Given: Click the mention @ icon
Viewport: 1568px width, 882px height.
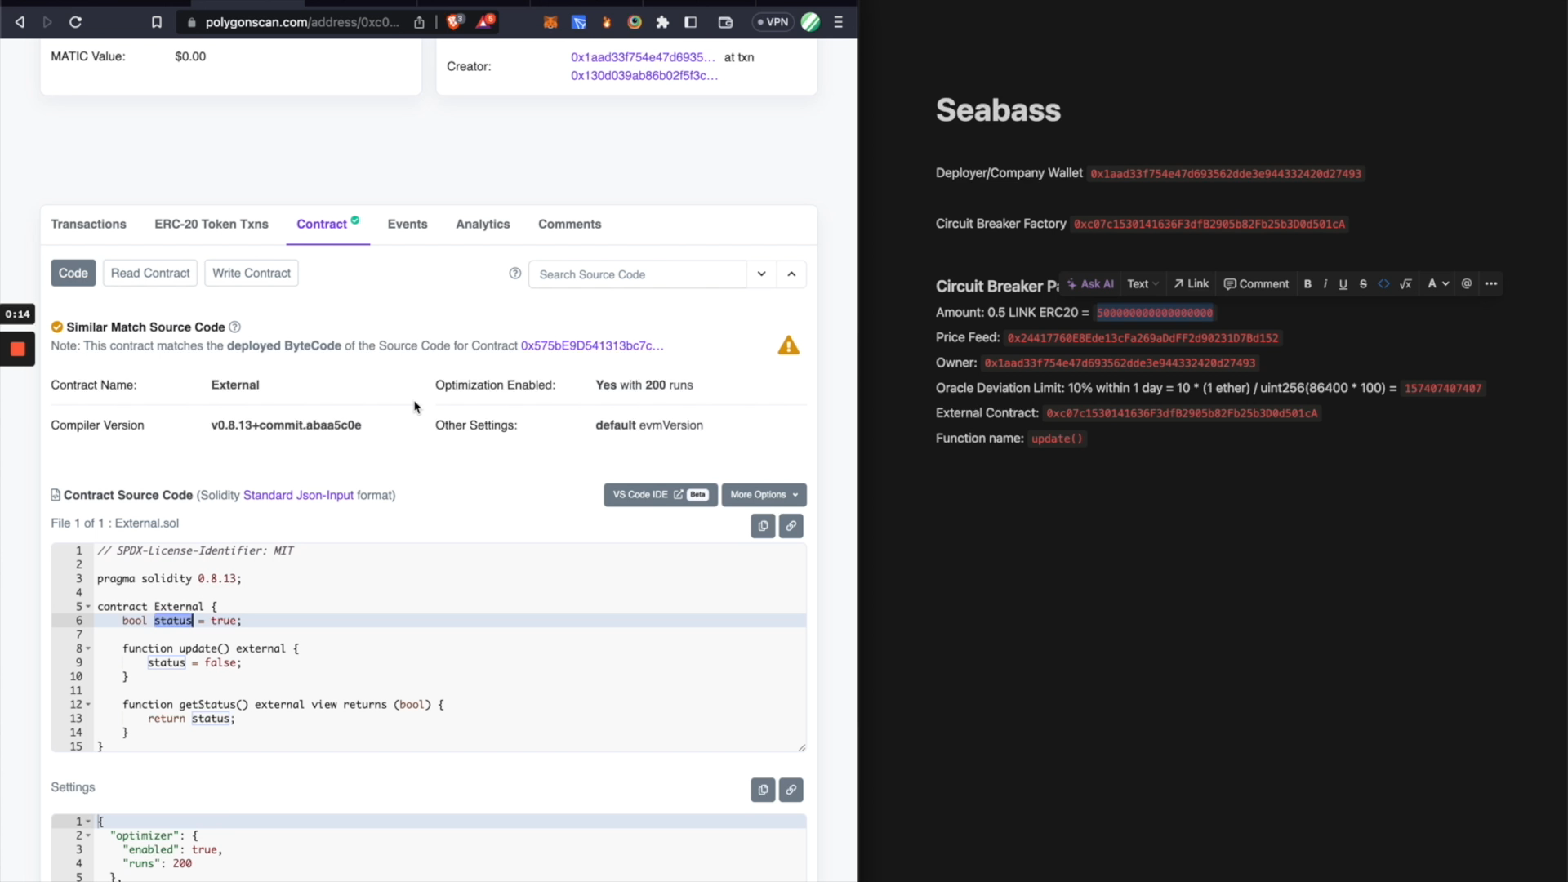Looking at the screenshot, I should (1467, 283).
